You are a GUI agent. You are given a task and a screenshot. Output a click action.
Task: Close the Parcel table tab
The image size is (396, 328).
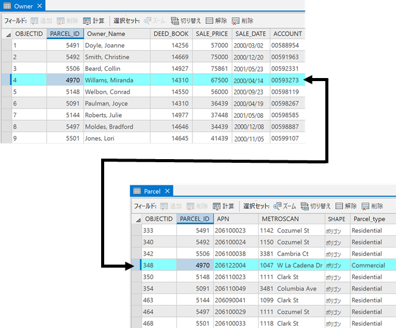[x=168, y=191]
